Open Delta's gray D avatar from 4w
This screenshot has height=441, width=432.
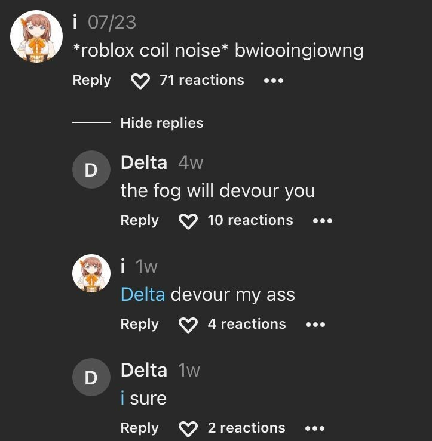[x=91, y=169]
